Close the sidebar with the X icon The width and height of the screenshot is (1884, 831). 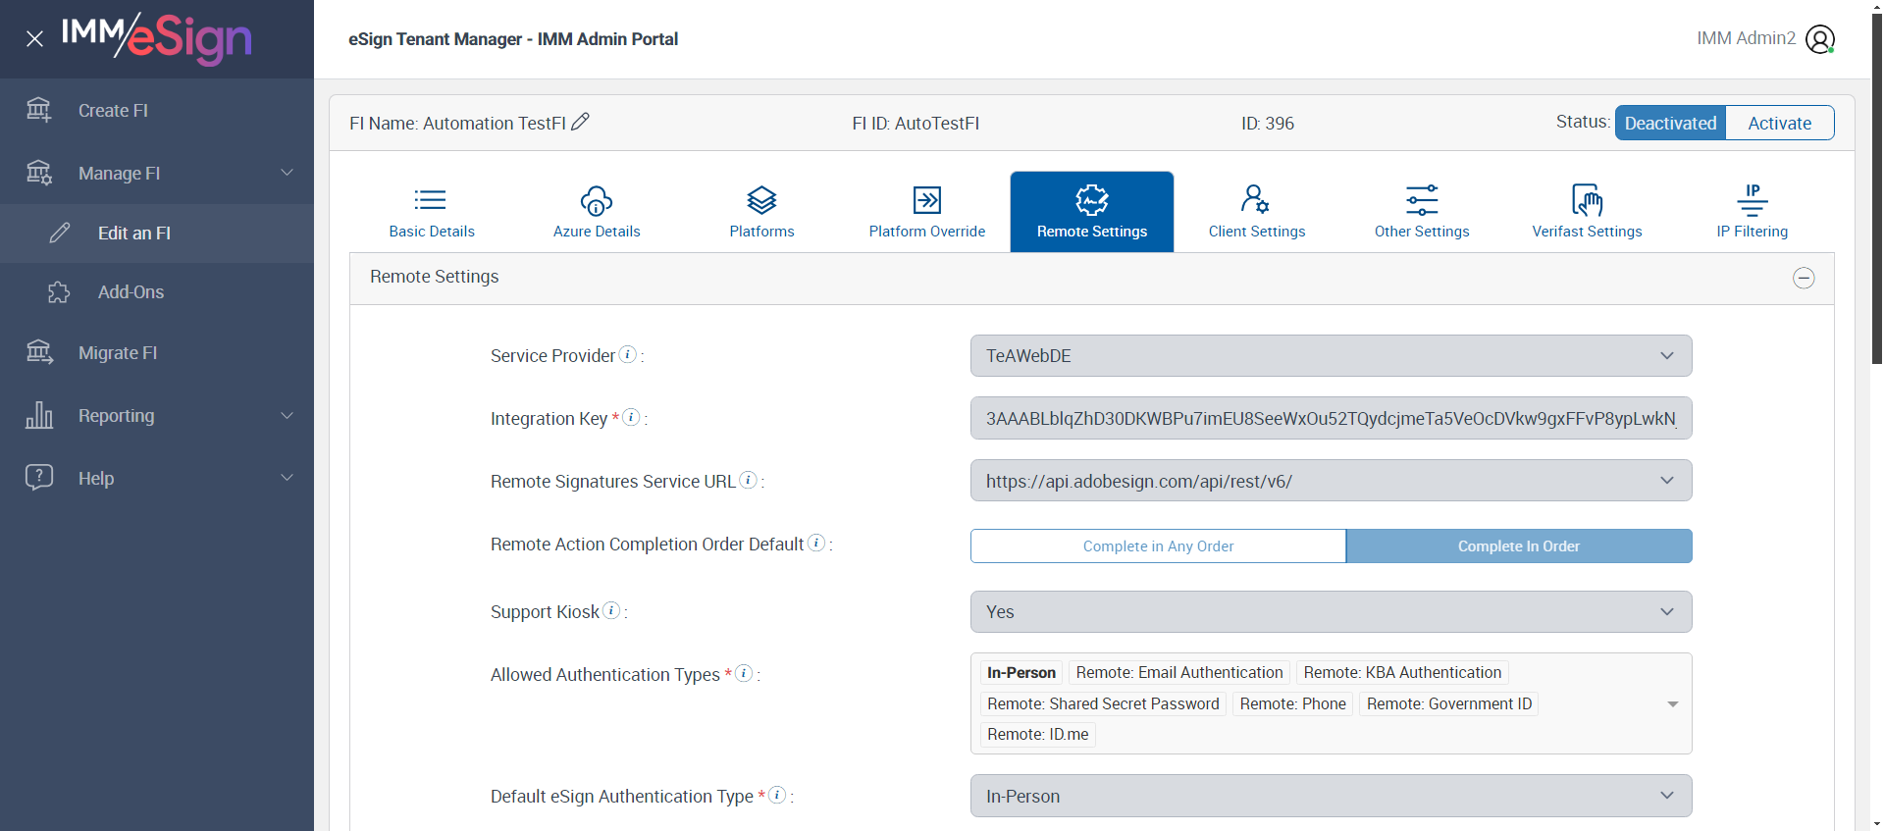point(34,39)
